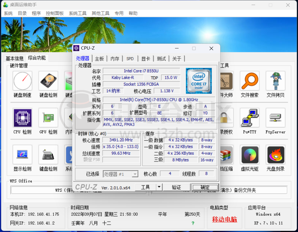The width and height of the screenshot is (298, 232).
Task: Open the scissors tool icon
Action: 226,81
